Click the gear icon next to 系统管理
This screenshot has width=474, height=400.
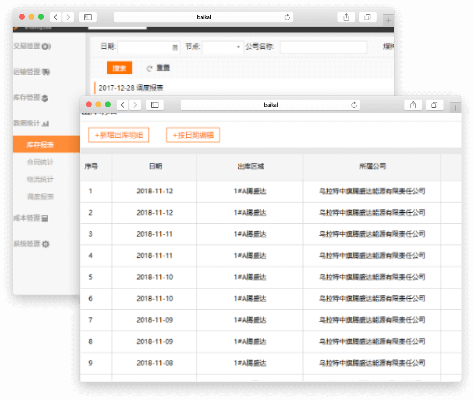point(46,244)
